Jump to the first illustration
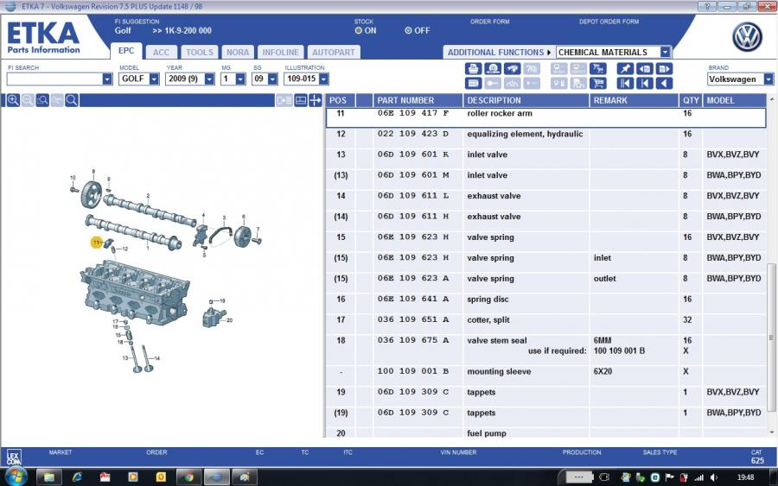Viewport: 778px width, 486px height. (625, 84)
